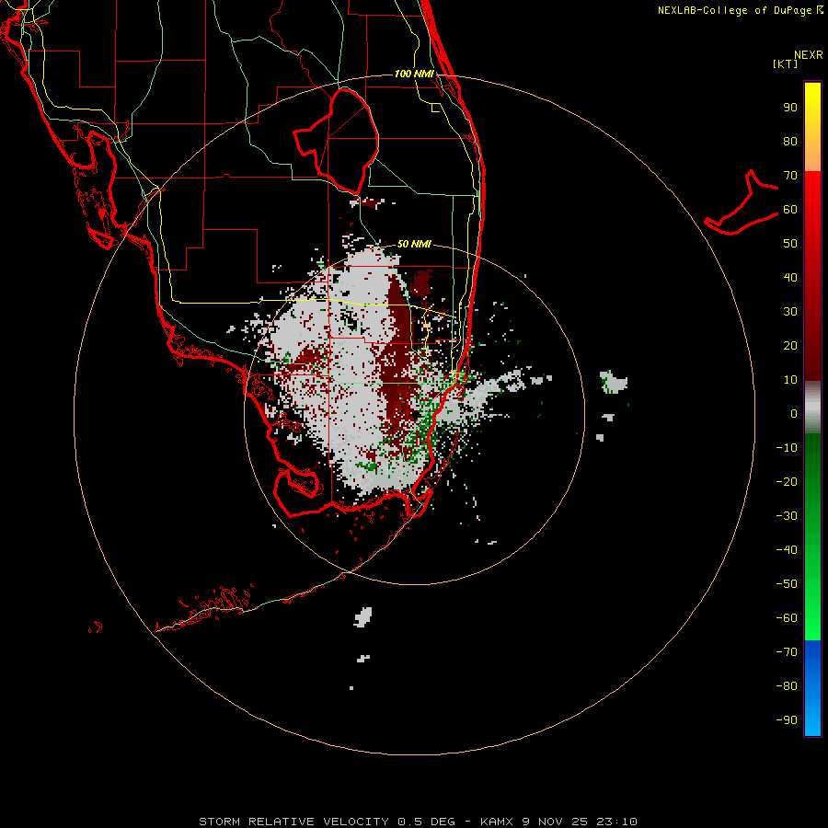Click the -60 value on the velocity scale
Image resolution: width=828 pixels, height=828 pixels.
click(787, 618)
